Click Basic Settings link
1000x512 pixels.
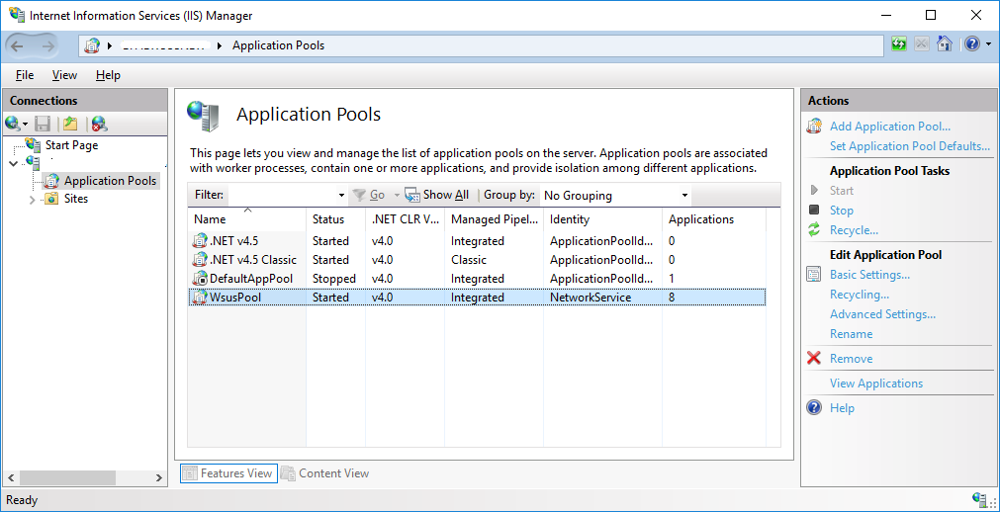pyautogui.click(x=869, y=275)
